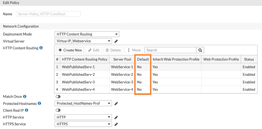Click the Delete button in routing toolbar
The height and width of the screenshot is (129, 262).
coord(113,50)
